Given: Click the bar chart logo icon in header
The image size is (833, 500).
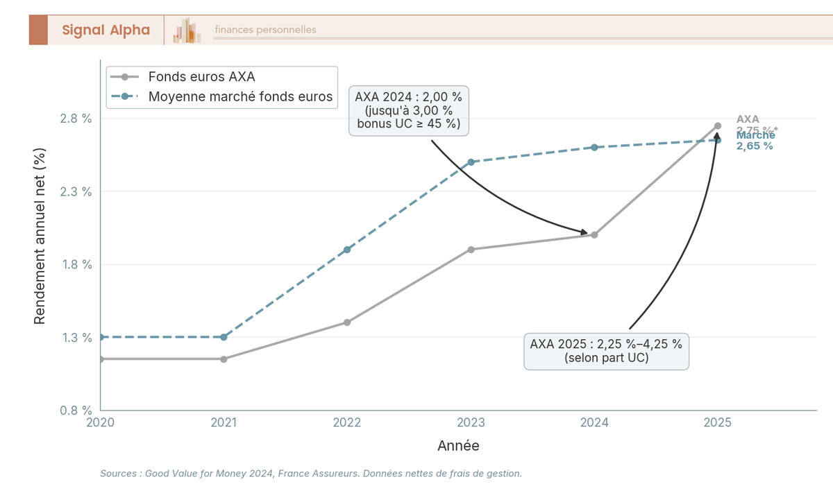Looking at the screenshot, I should (187, 31).
